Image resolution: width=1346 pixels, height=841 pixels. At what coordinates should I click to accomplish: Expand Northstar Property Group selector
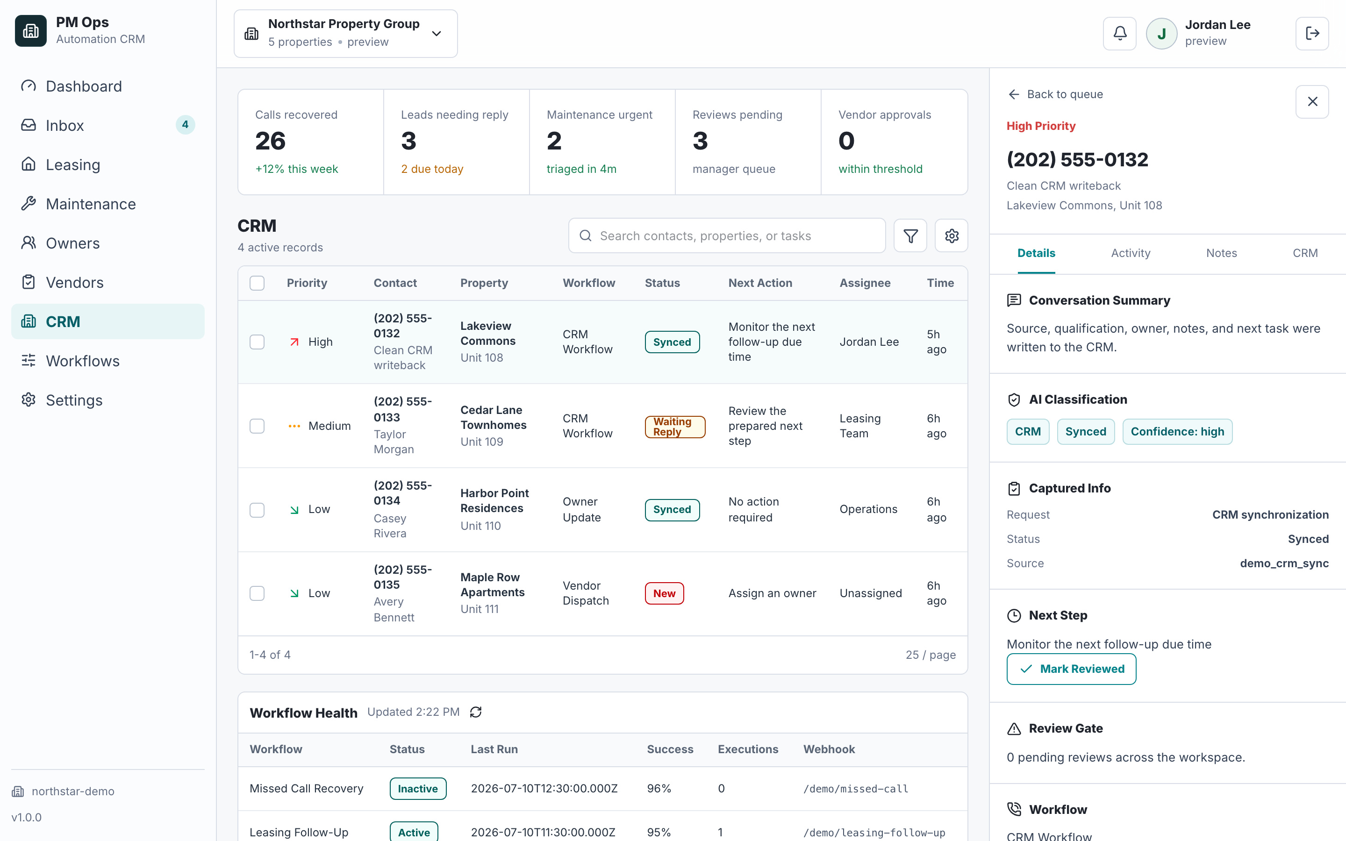pyautogui.click(x=346, y=33)
